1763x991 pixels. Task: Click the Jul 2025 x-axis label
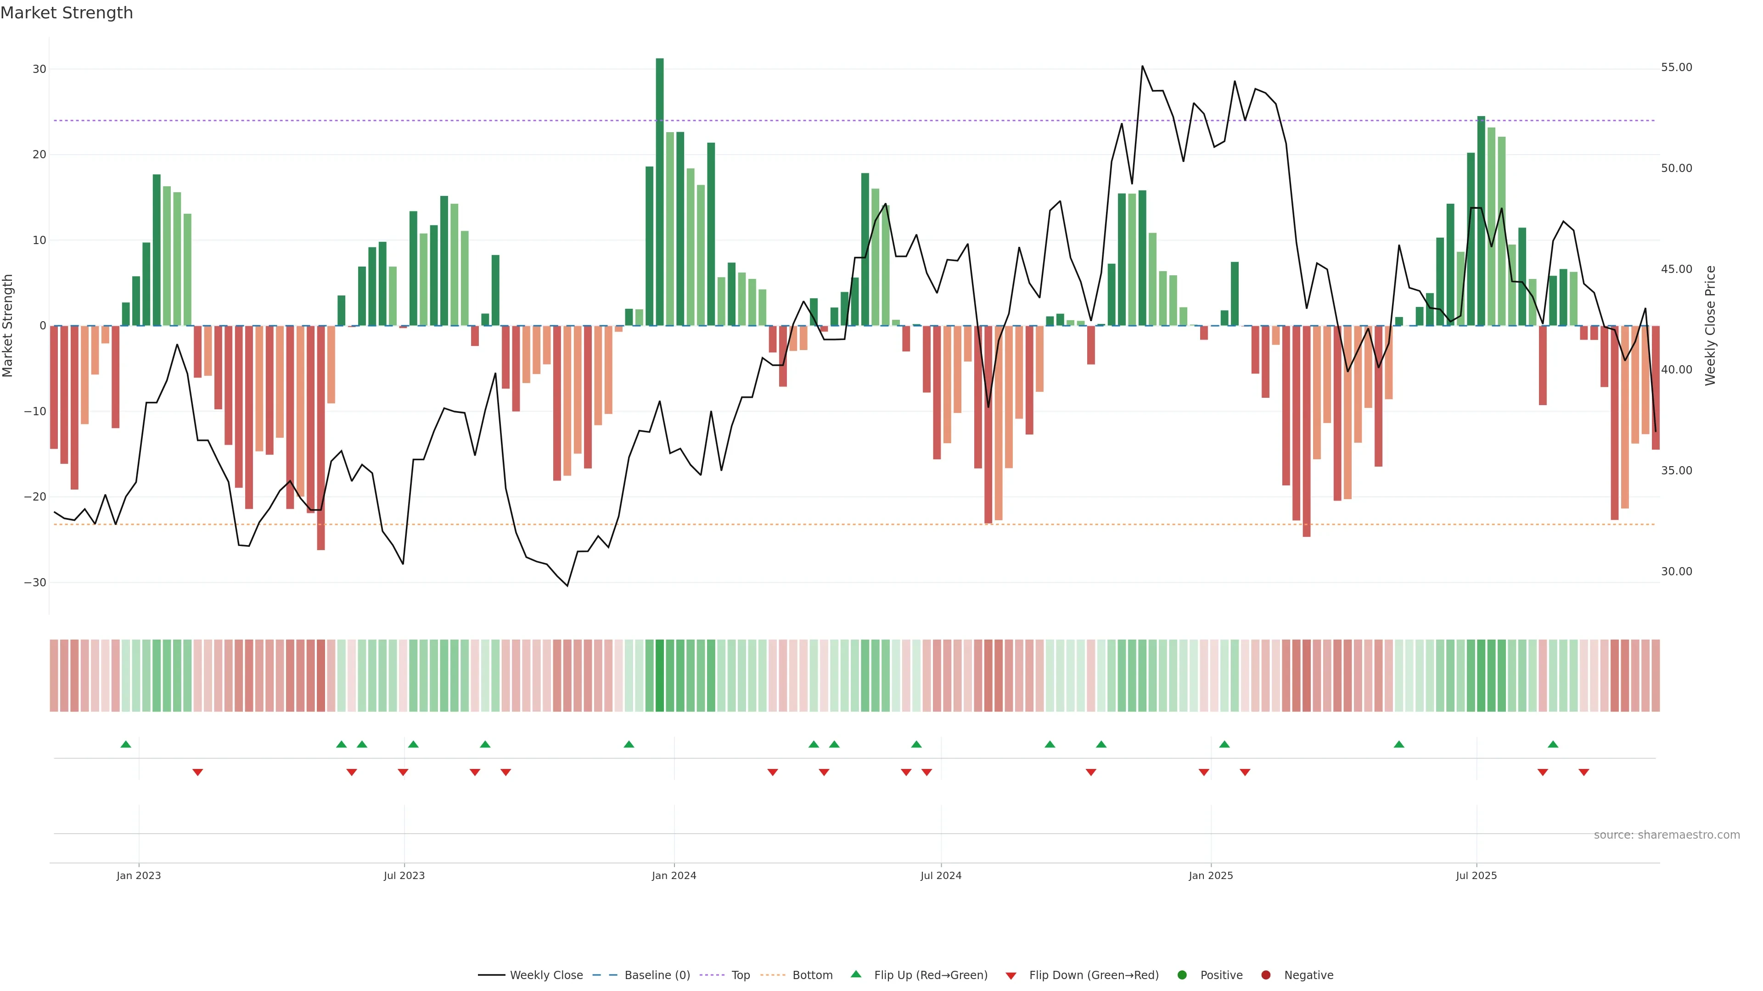[1476, 875]
